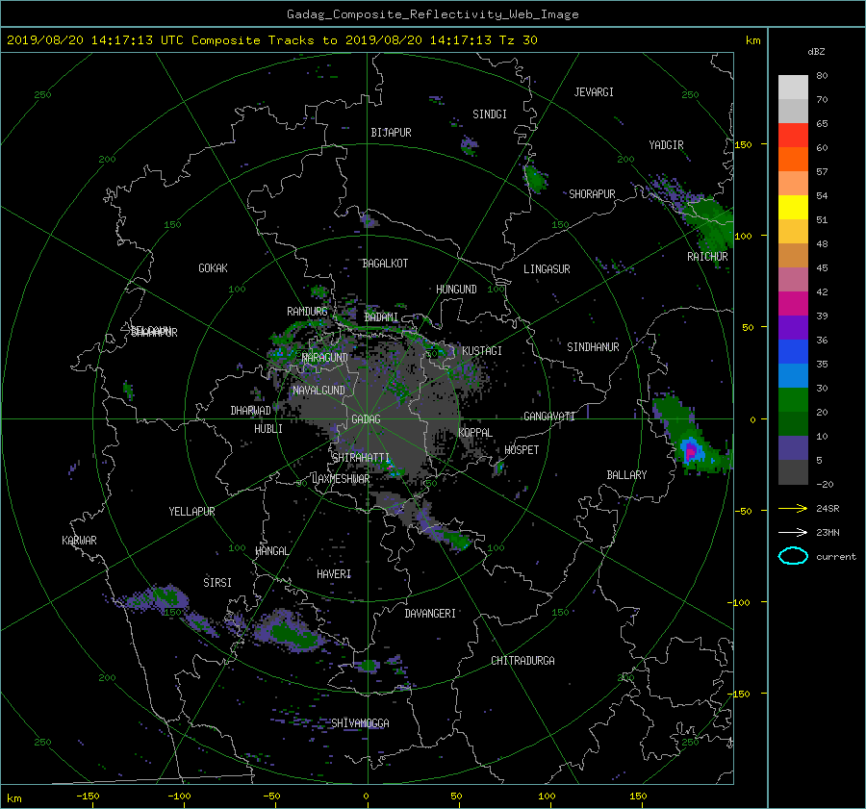This screenshot has width=866, height=809.
Task: Click the dBZ legend heading
Action: 816,52
